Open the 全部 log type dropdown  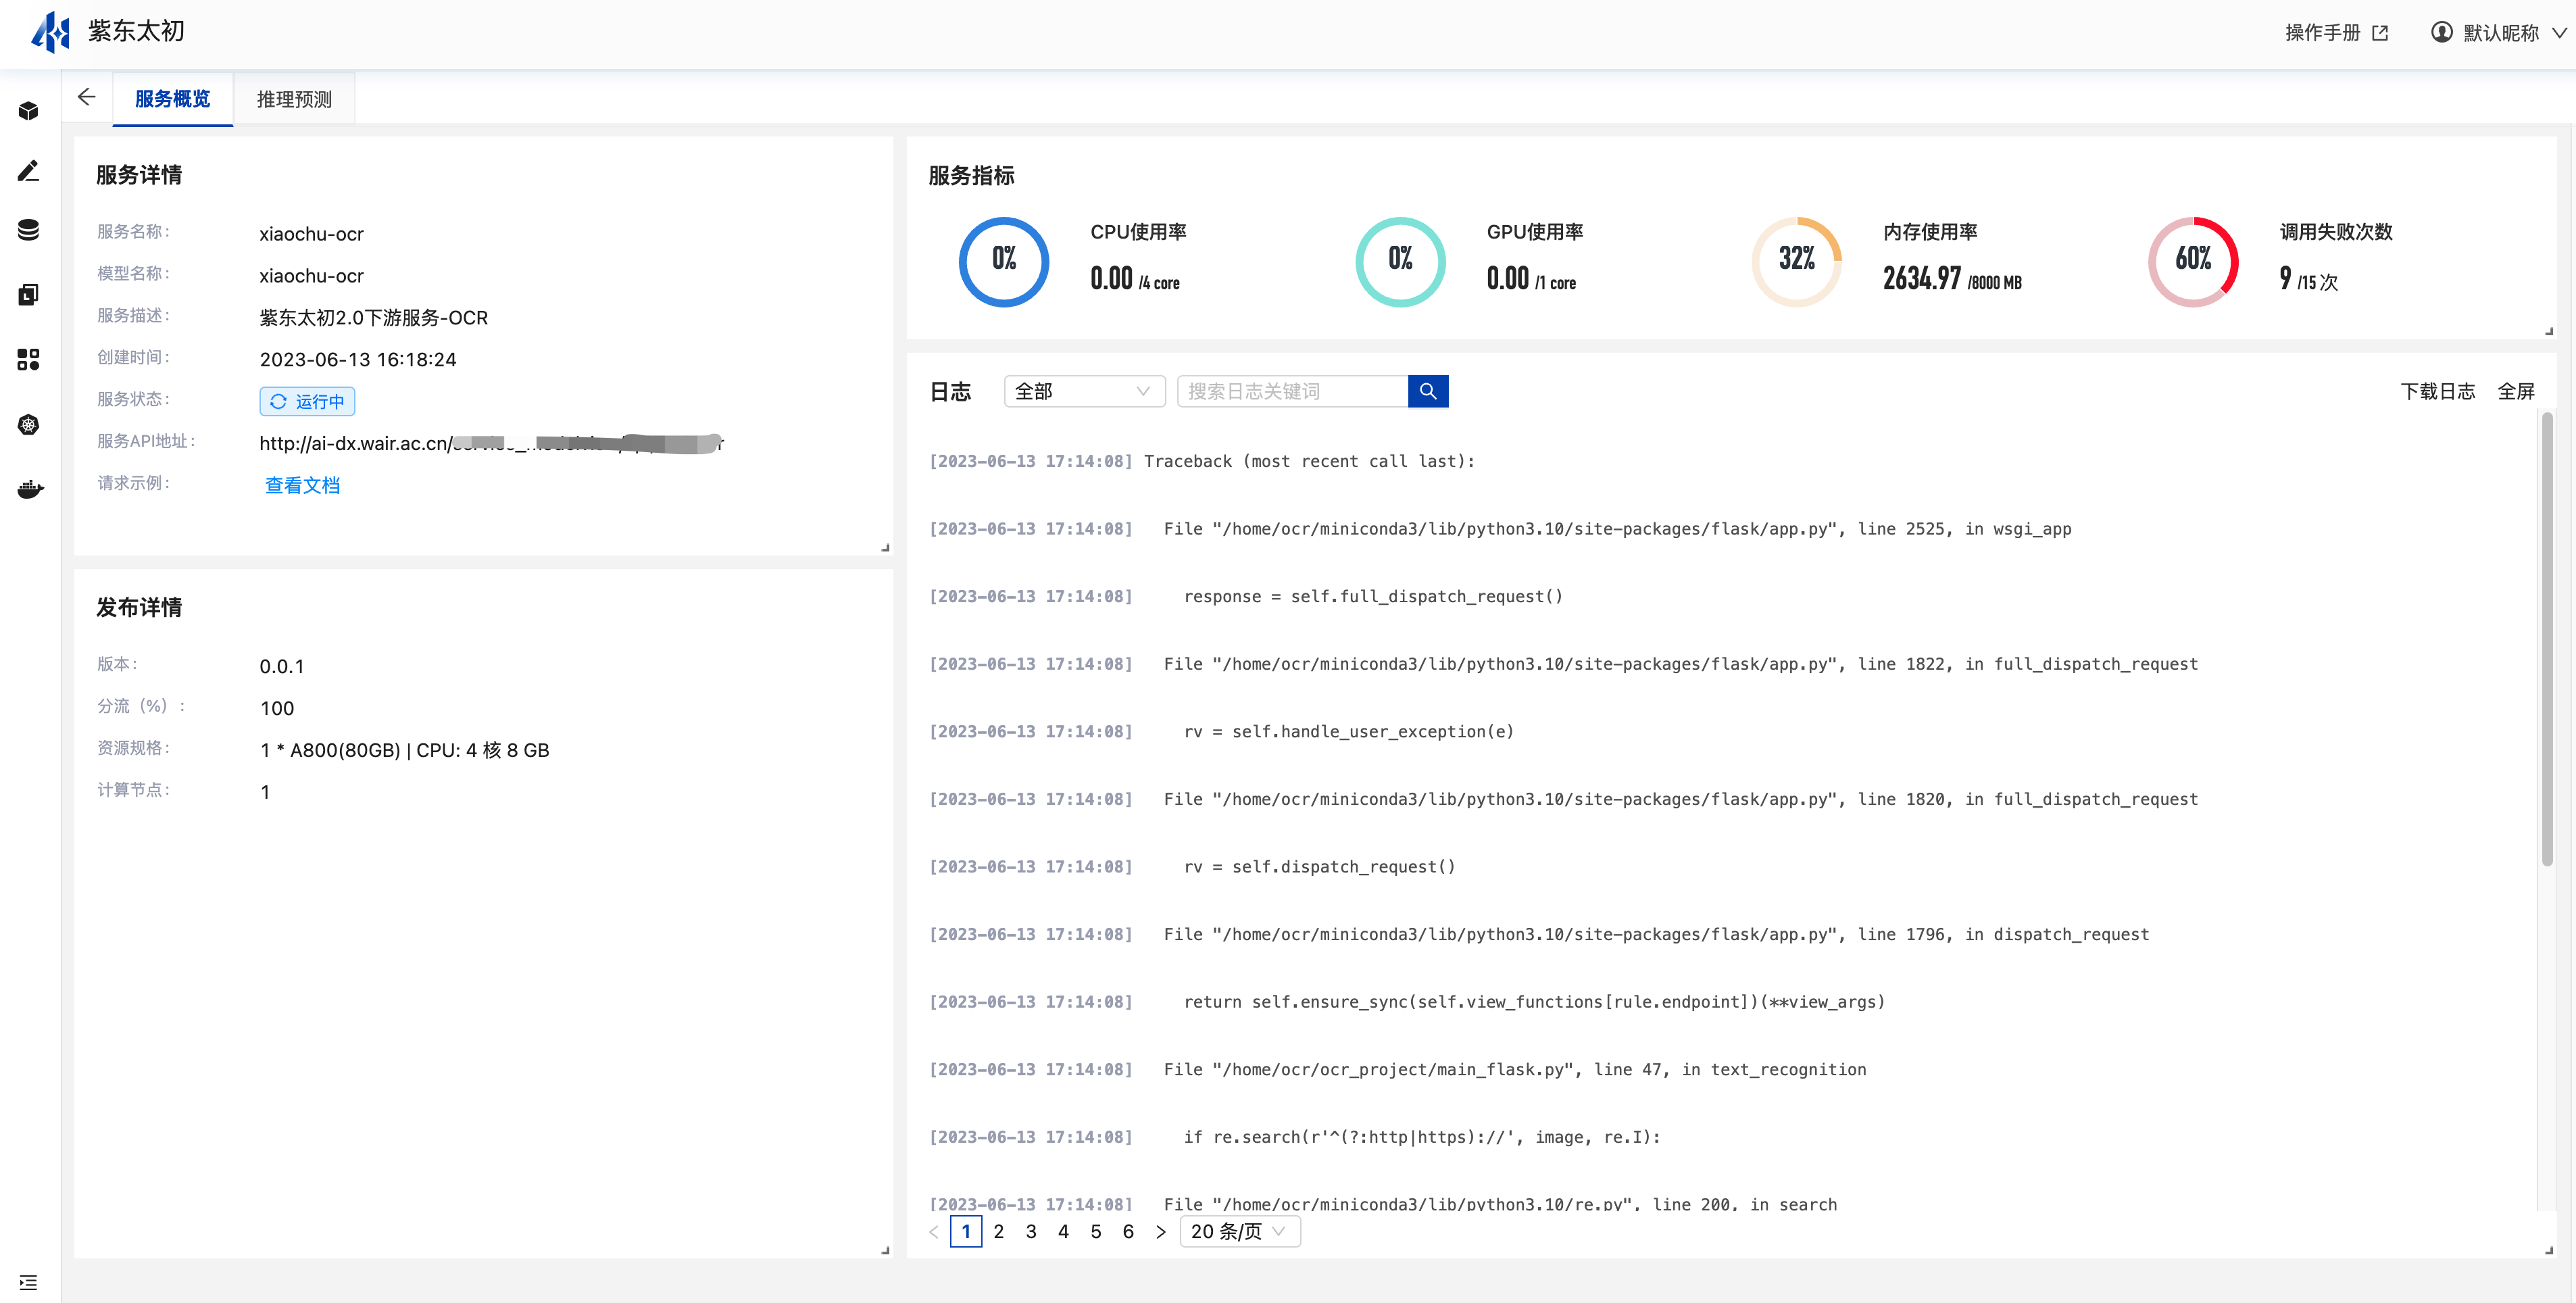tap(1084, 391)
